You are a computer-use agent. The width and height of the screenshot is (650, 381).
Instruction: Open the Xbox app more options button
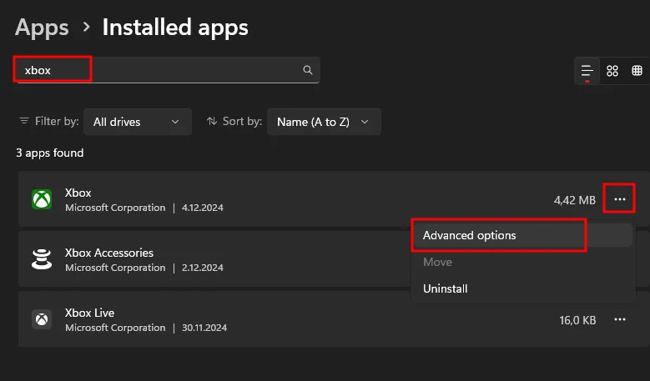(620, 199)
